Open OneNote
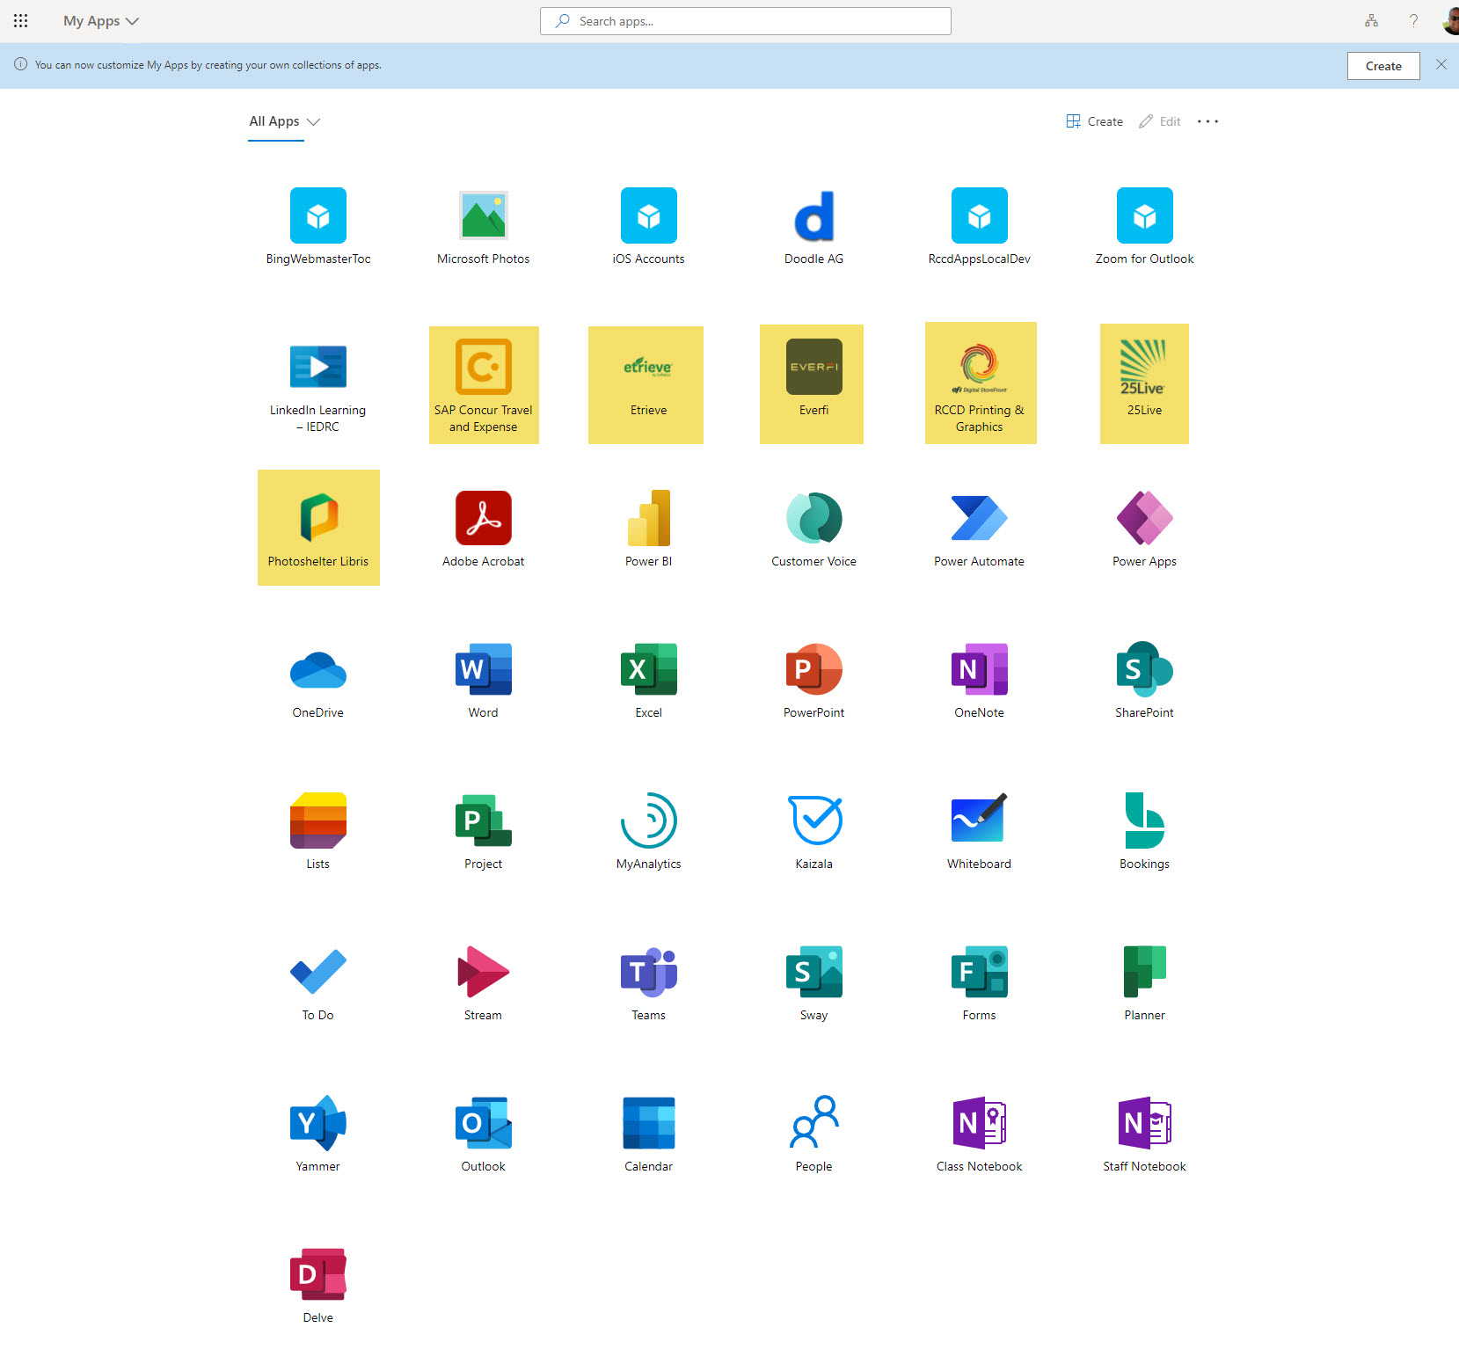 point(980,681)
